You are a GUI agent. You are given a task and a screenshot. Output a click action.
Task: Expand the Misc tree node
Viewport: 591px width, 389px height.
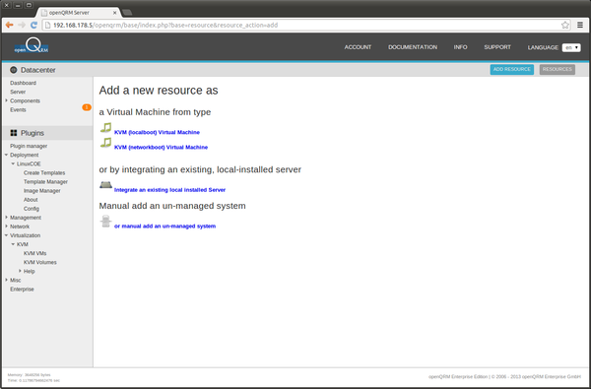pyautogui.click(x=7, y=280)
